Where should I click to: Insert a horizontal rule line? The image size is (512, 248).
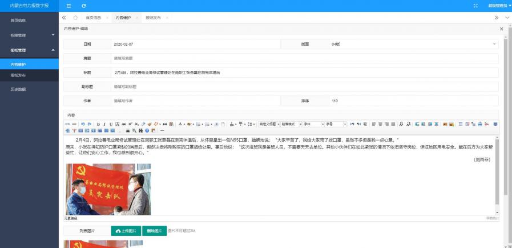click(162, 130)
